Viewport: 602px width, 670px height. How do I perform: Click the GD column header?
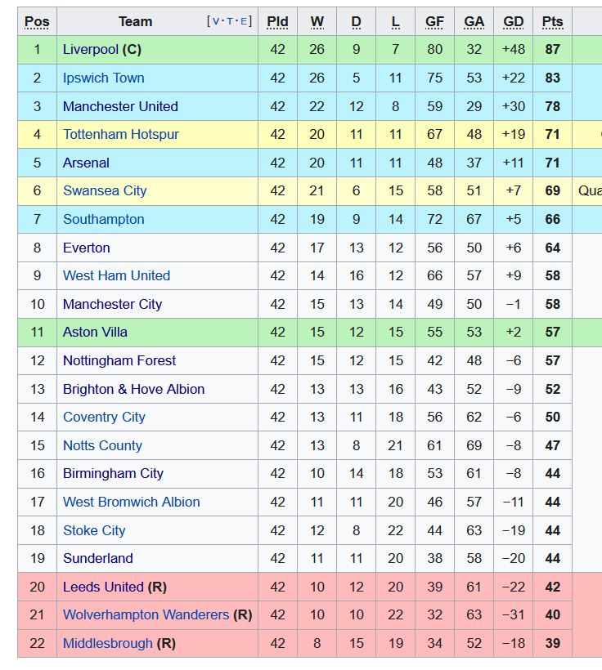tap(513, 21)
